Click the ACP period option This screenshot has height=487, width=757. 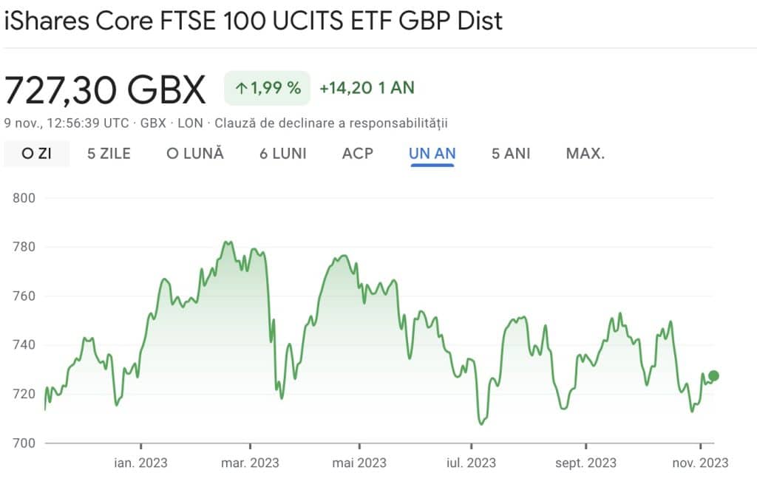pos(357,153)
